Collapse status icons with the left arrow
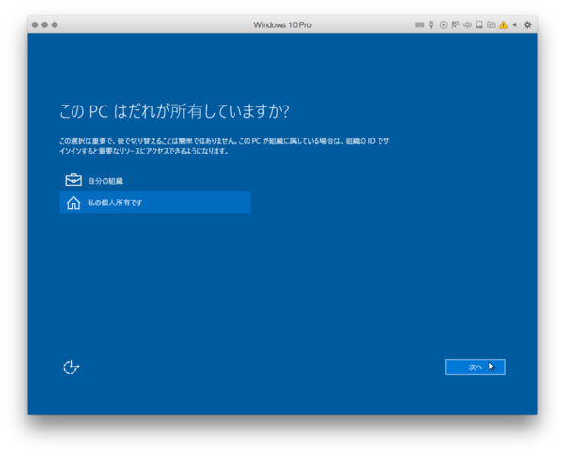The image size is (565, 455). tap(514, 24)
